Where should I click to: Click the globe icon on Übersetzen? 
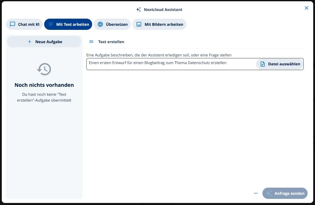click(100, 24)
